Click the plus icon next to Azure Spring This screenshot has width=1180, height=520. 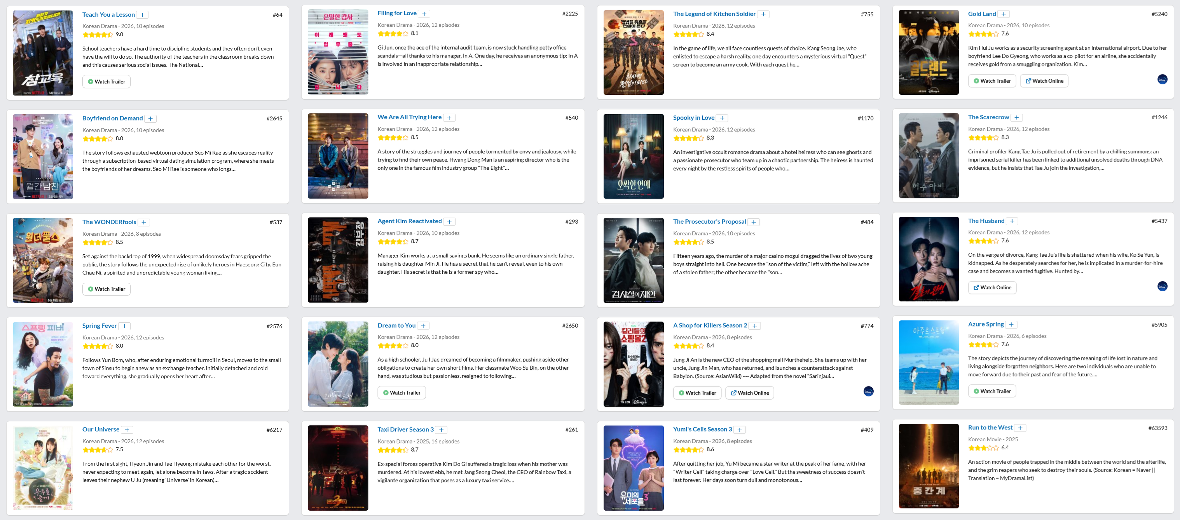[x=1011, y=325]
